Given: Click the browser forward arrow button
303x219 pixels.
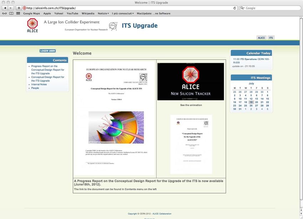Looking at the screenshot, I should tap(12, 8).
